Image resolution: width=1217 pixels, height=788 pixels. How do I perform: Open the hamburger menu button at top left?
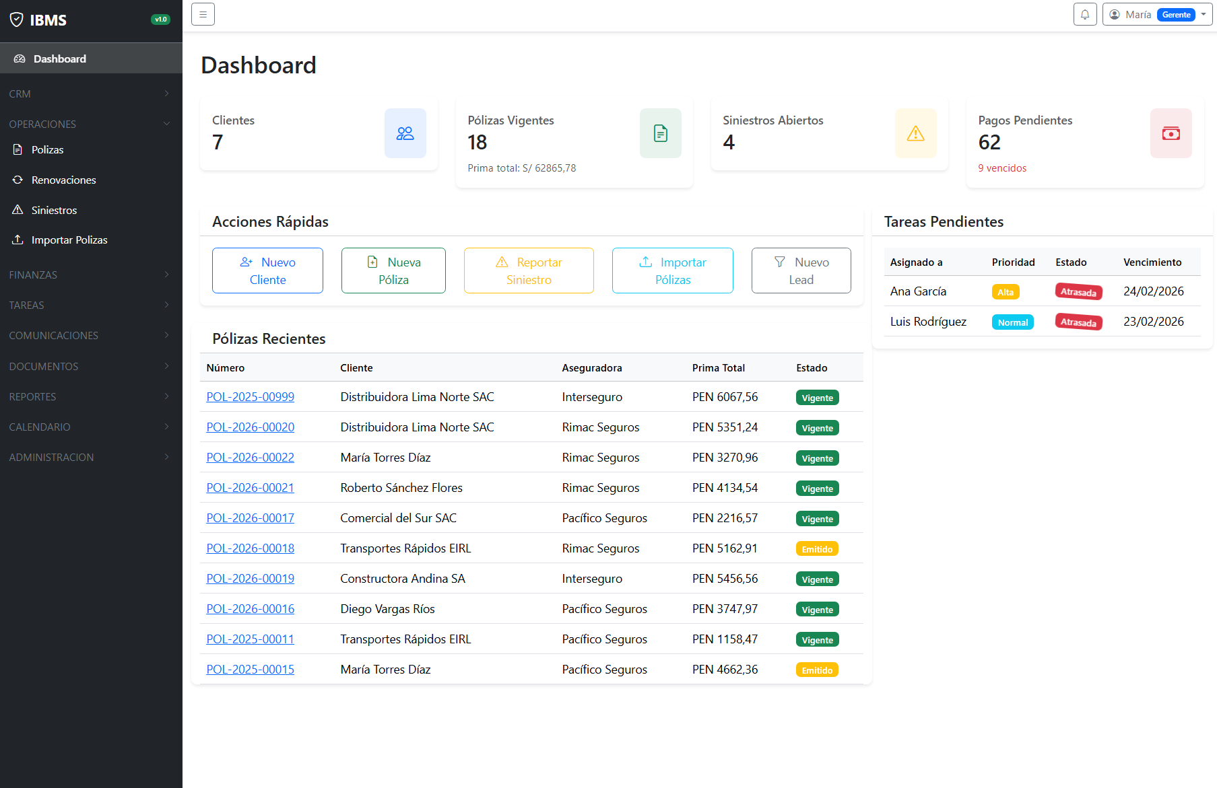[x=203, y=13]
